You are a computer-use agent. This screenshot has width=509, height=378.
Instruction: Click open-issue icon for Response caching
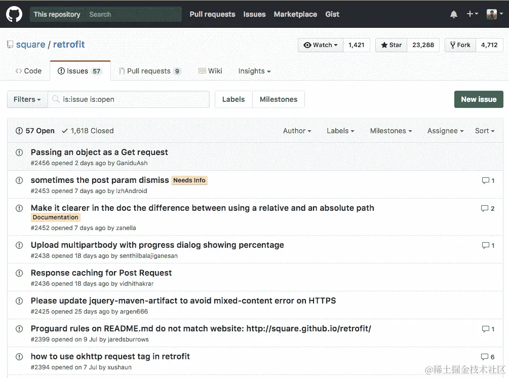(19, 273)
